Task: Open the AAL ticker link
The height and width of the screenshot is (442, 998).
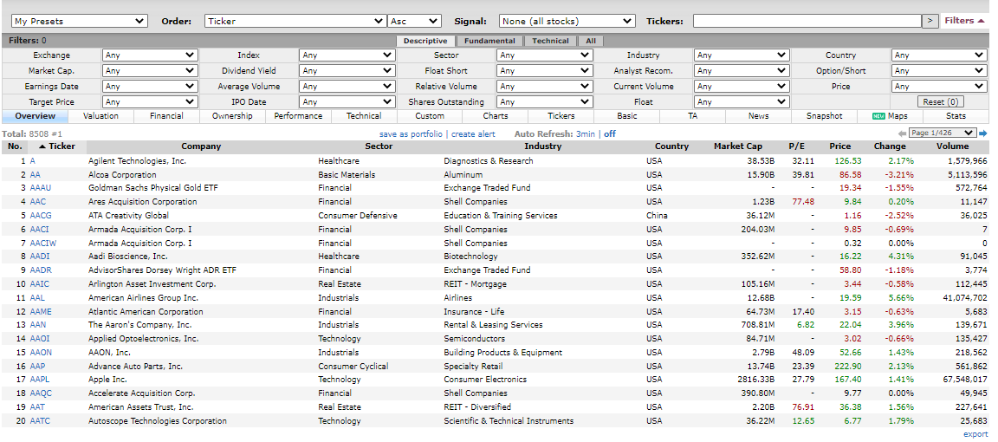Action: (37, 298)
